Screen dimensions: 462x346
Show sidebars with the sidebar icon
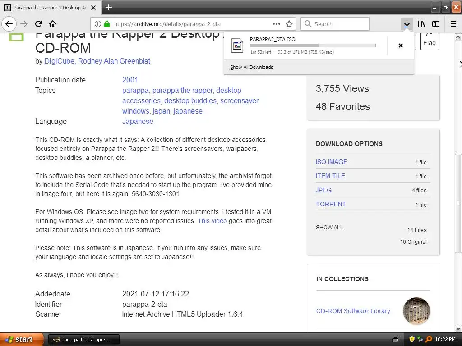click(x=436, y=24)
